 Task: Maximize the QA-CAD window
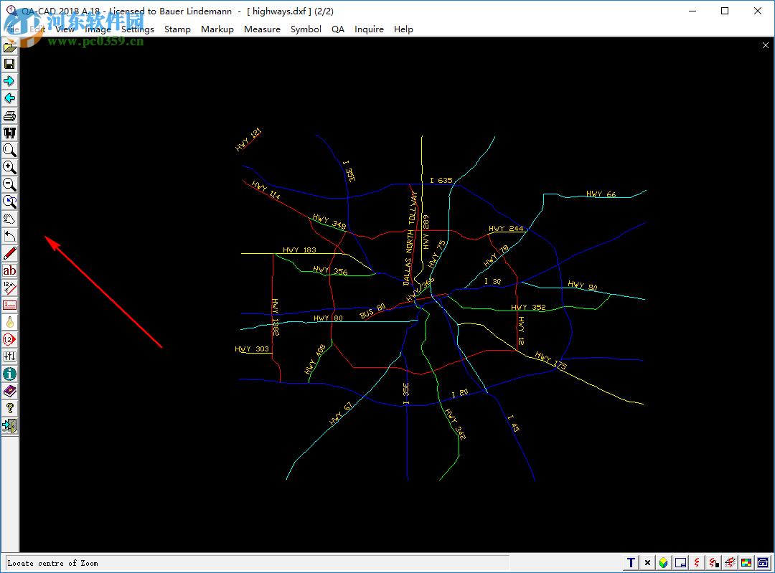click(725, 11)
